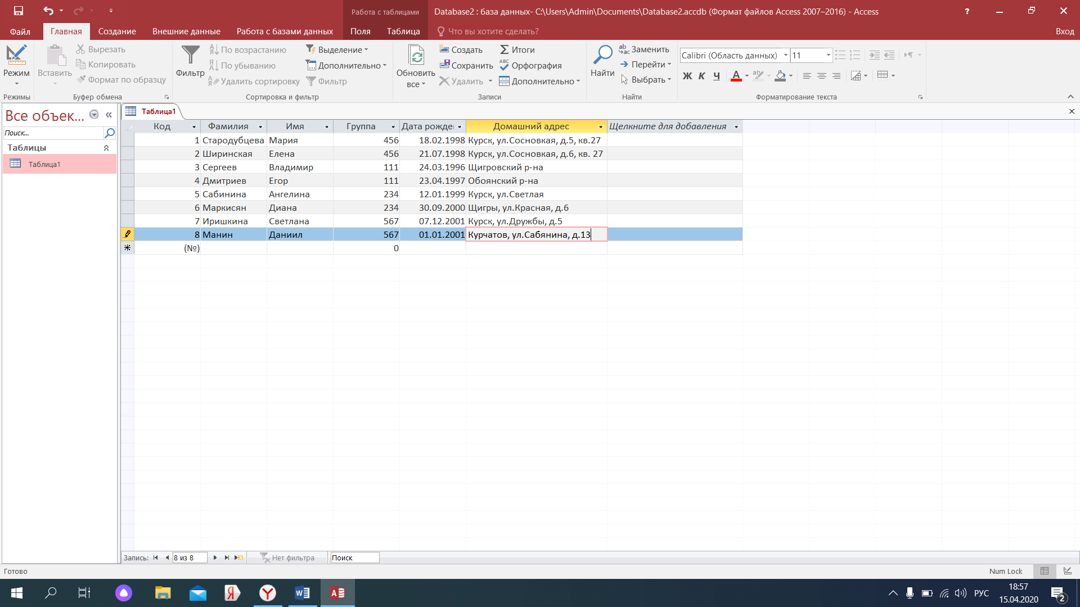Image resolution: width=1080 pixels, height=607 pixels.
Task: Click the font color A icon
Action: pyautogui.click(x=736, y=75)
